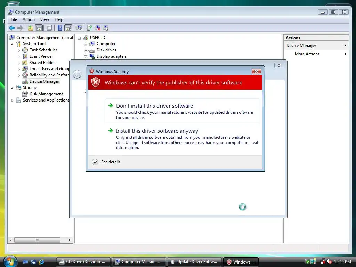
Task: Open the Action menu
Action: point(29,19)
